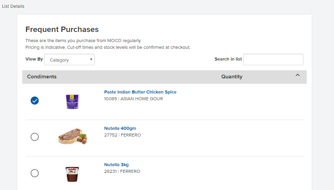
Task: Click the Nutella spread on bread image
Action: 72,136
